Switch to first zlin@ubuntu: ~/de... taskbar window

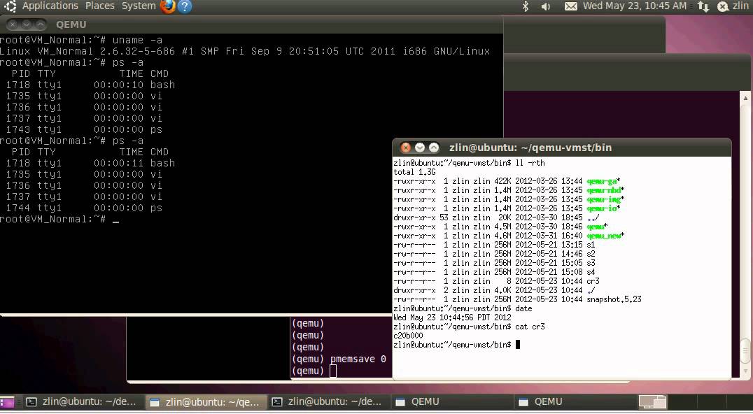tap(82, 402)
